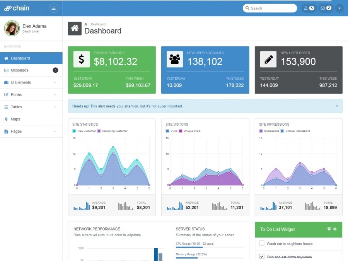The width and height of the screenshot is (348, 261).
Task: Open Maps in the sidebar
Action: [x=31, y=119]
